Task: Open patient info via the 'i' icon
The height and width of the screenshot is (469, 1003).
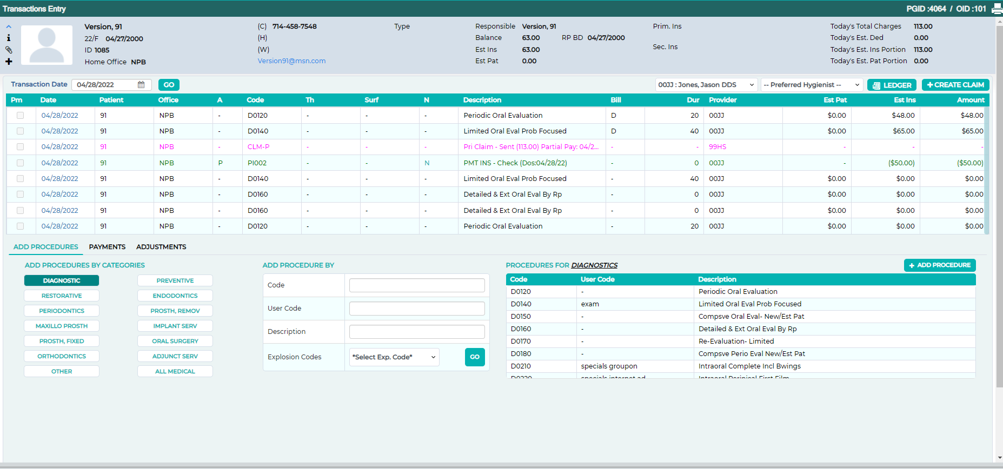Action: tap(9, 38)
